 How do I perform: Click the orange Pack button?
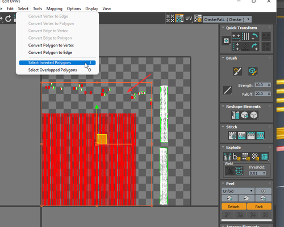click(259, 207)
